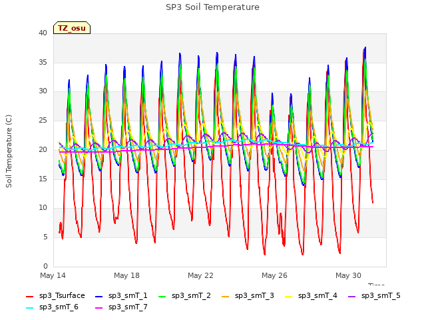Toggle sp3_smT_1 series in legend

pyautogui.click(x=121, y=296)
